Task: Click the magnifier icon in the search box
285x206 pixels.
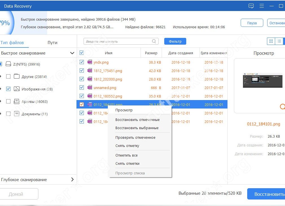Action: (x=154, y=41)
